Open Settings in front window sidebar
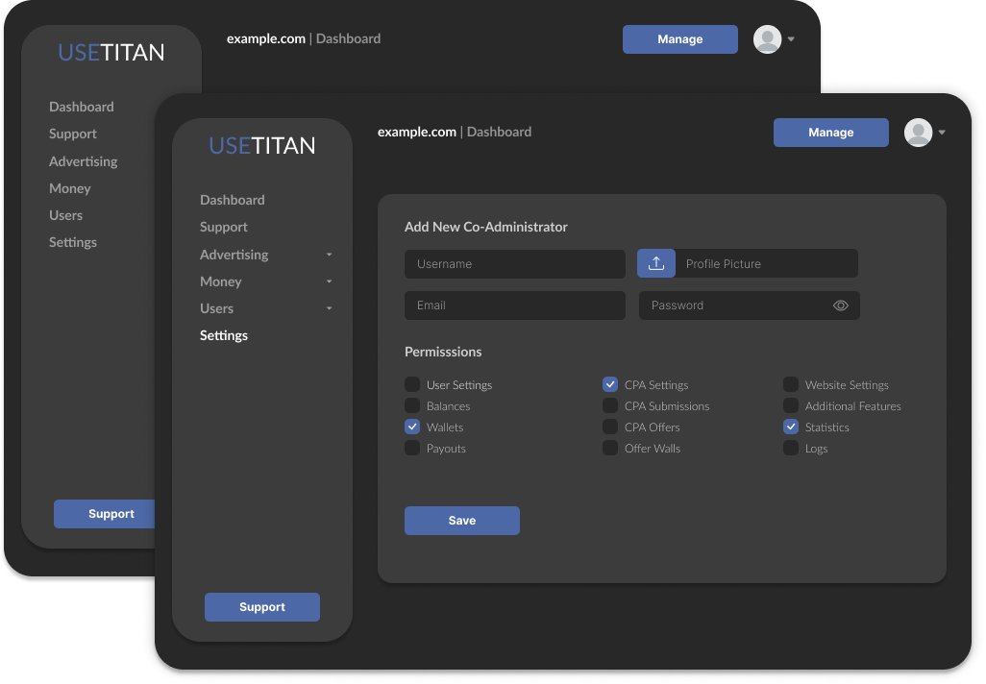 pos(224,335)
